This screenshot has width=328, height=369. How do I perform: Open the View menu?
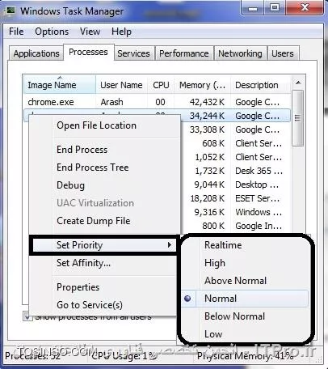coord(90,32)
